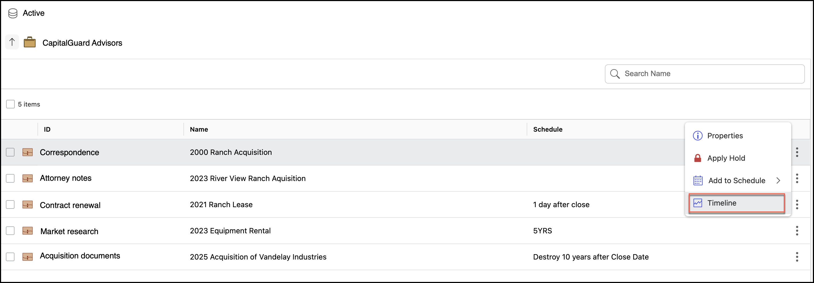
Task: Click the Market research row folder icon
Action: click(x=28, y=231)
